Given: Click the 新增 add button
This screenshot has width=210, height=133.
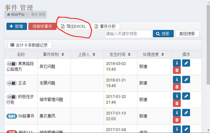Looking at the screenshot, I should (x=17, y=26).
